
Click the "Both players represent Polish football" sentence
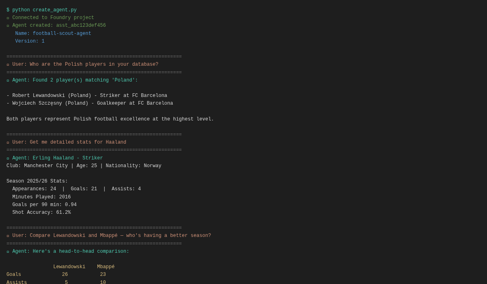(110, 119)
